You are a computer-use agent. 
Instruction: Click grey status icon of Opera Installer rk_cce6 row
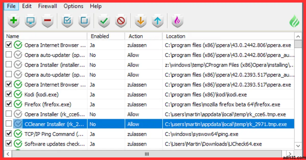pos(18,114)
